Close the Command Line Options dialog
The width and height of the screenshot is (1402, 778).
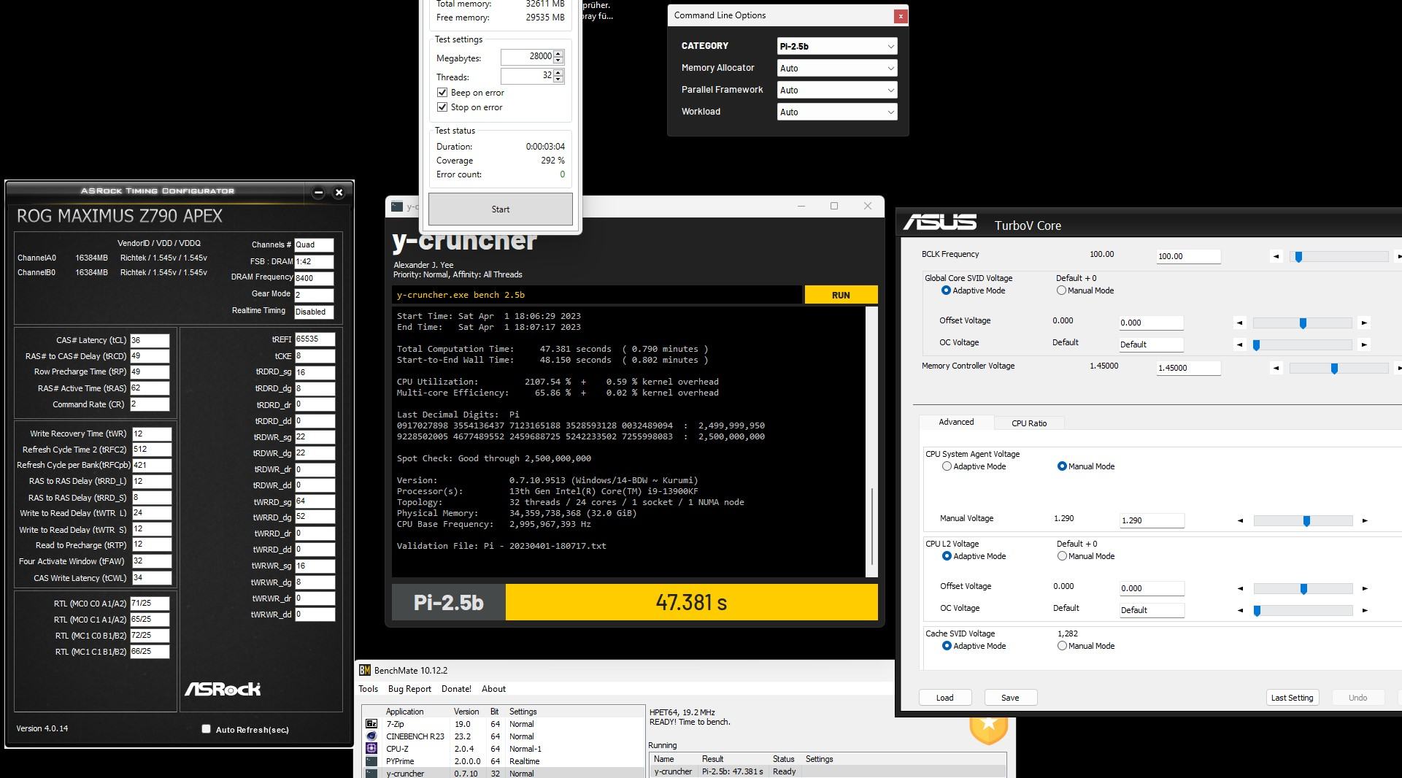tap(901, 16)
